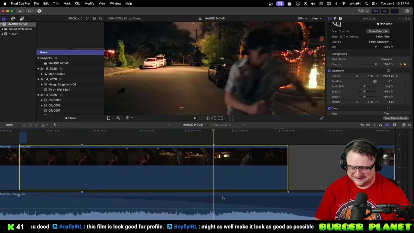Image resolution: width=414 pixels, height=233 pixels.
Task: Click the MANGO MOVIE timeline title
Action: click(x=192, y=125)
